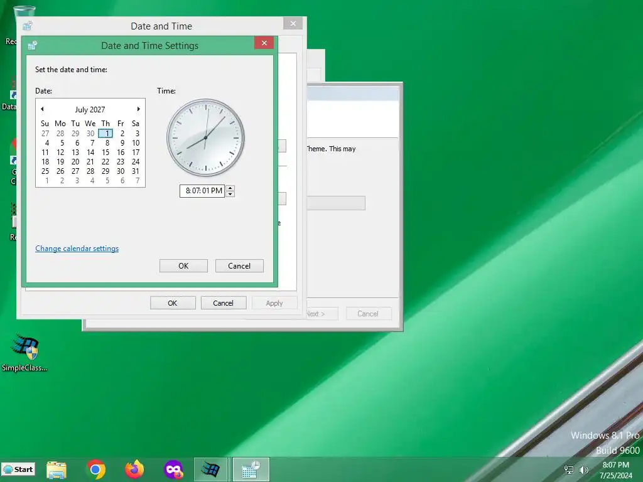Screen dimensions: 643x482
Task: Open the SimpleClass desktop shortcut
Action: point(24,353)
